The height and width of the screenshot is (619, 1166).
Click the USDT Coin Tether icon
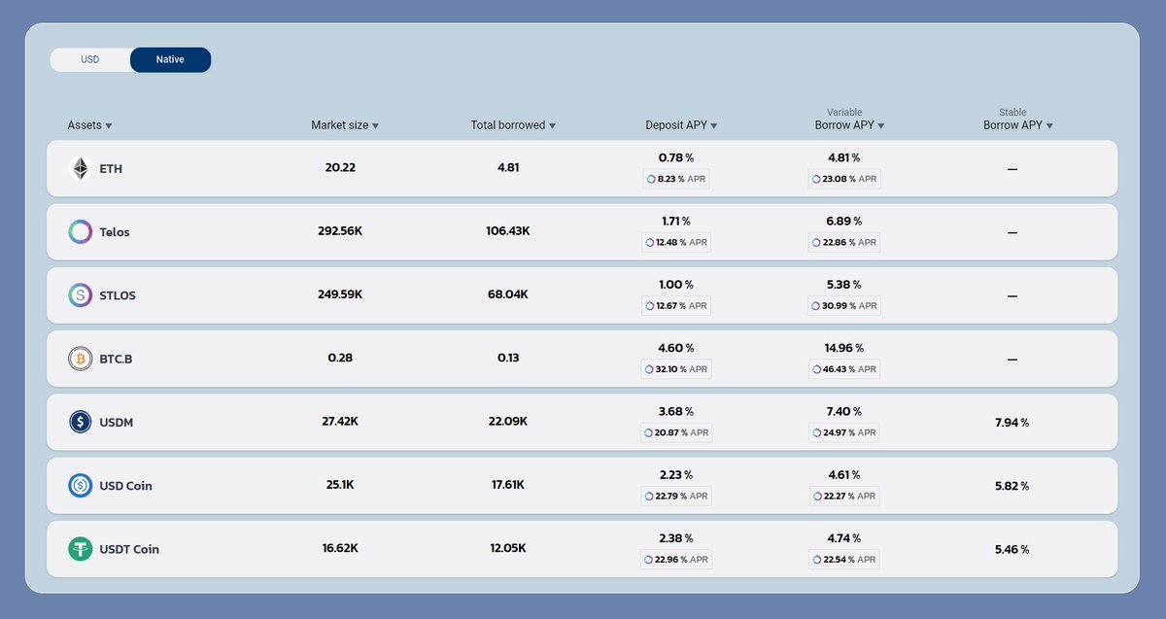80,549
